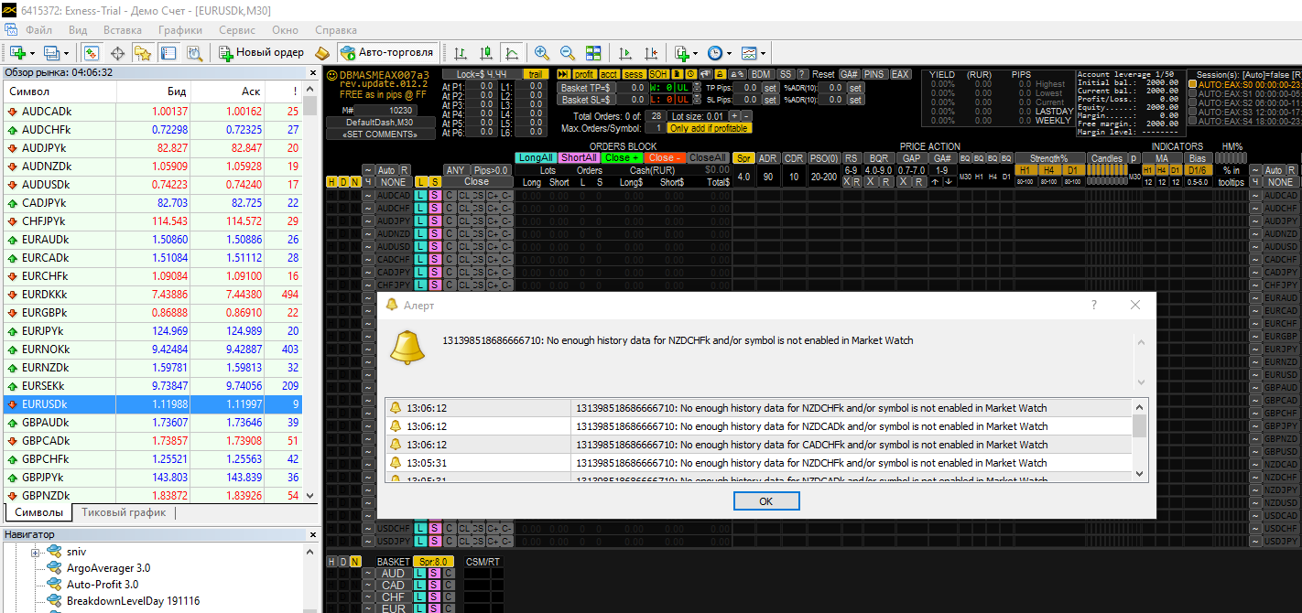
Task: Toggle the sess button
Action: point(634,74)
